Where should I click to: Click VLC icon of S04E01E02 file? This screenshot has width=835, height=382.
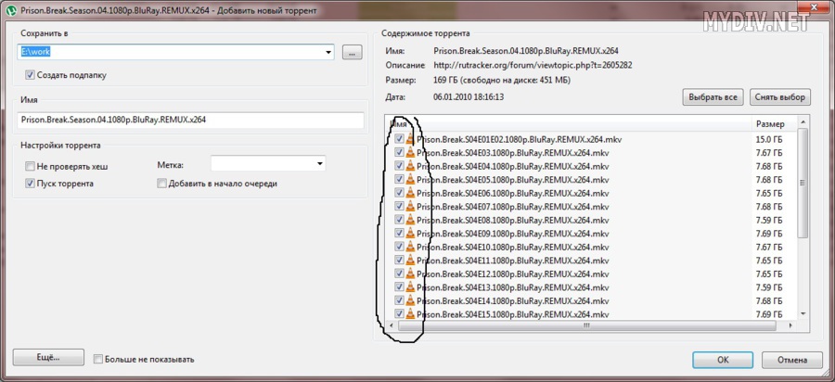pos(410,139)
